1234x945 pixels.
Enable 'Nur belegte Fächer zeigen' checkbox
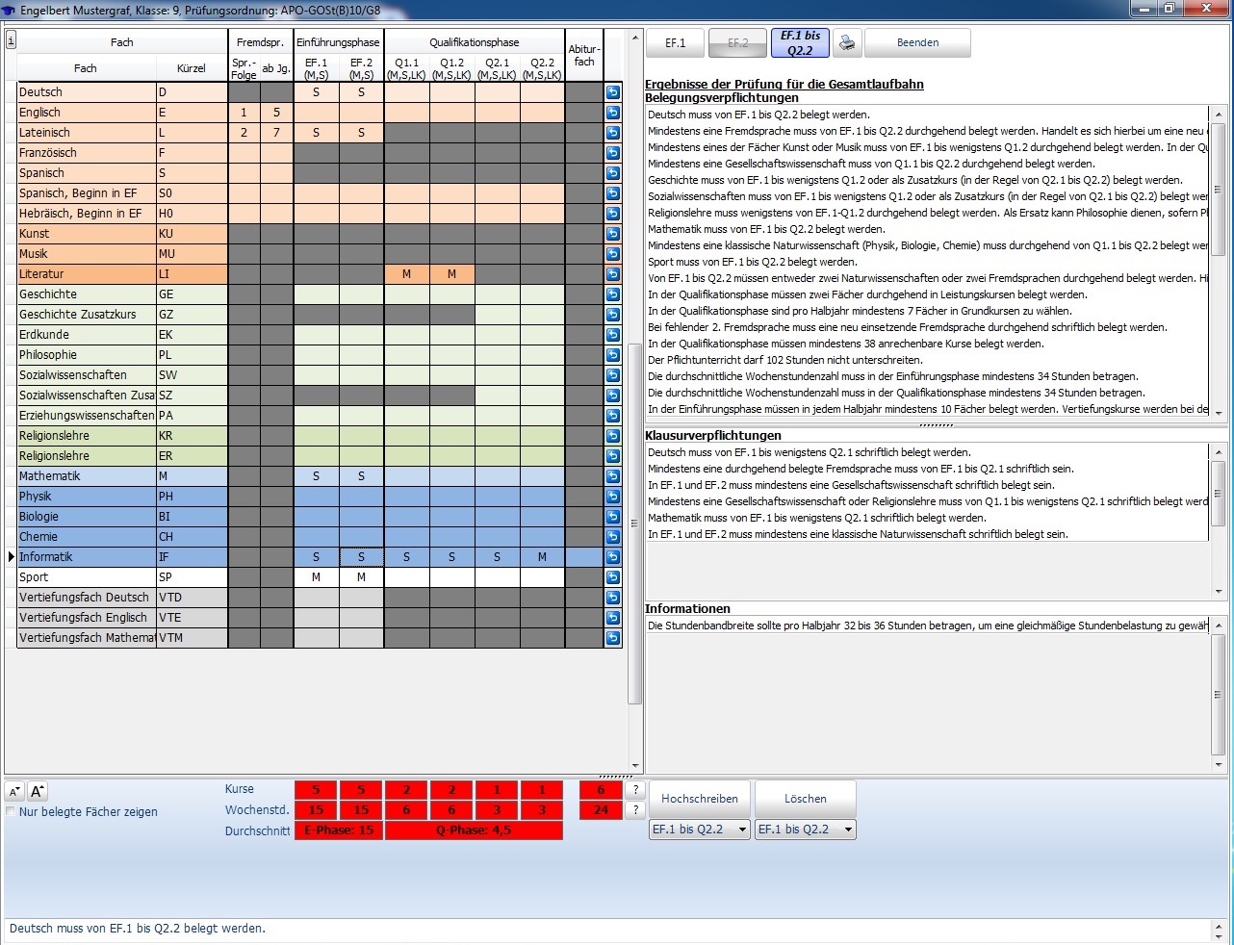pyautogui.click(x=11, y=812)
